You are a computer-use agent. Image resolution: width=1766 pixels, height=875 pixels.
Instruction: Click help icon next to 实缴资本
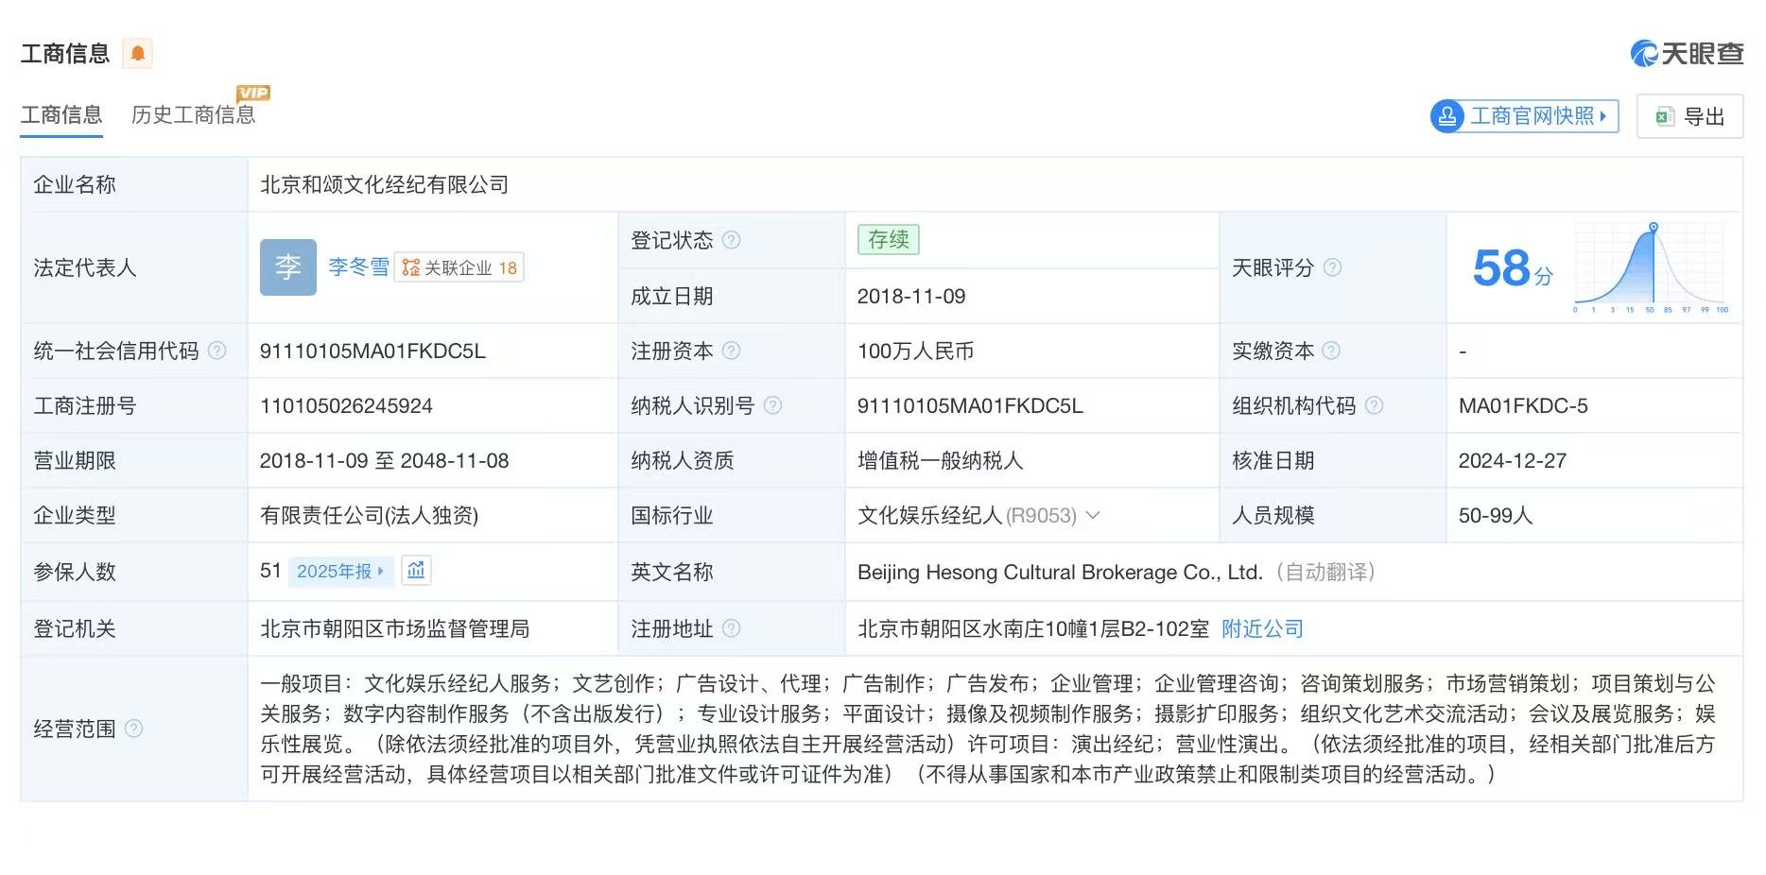(x=1331, y=351)
